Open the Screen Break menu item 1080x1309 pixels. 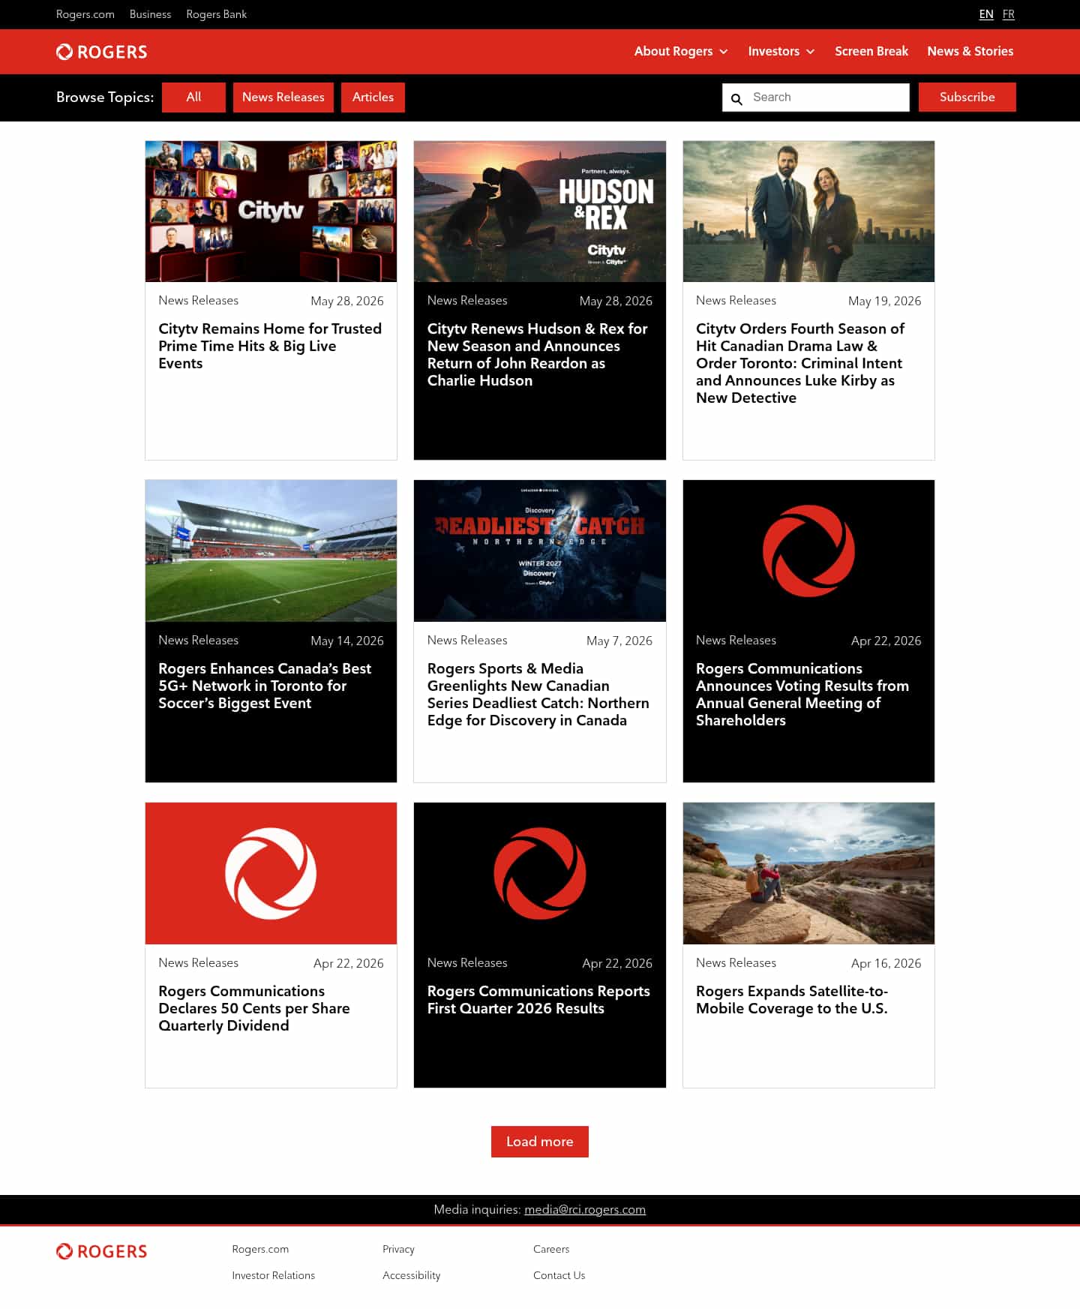click(x=871, y=51)
